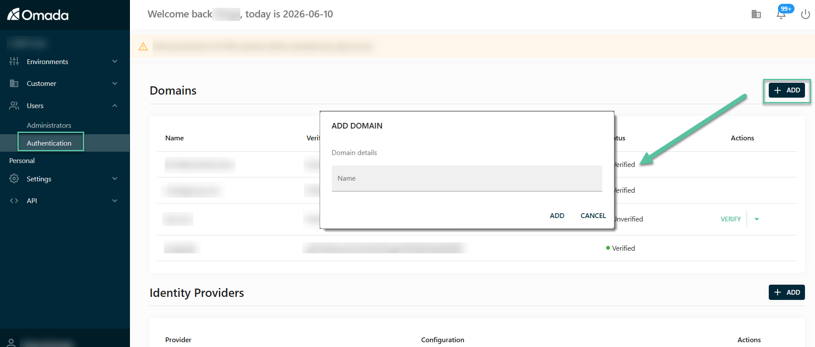The width and height of the screenshot is (815, 347).
Task: Expand the API menu chevron
Action: (115, 201)
